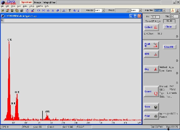The height and width of the screenshot is (135, 180).
Task: Click the floppy disk save icon in toolbar
Action: [12, 10]
